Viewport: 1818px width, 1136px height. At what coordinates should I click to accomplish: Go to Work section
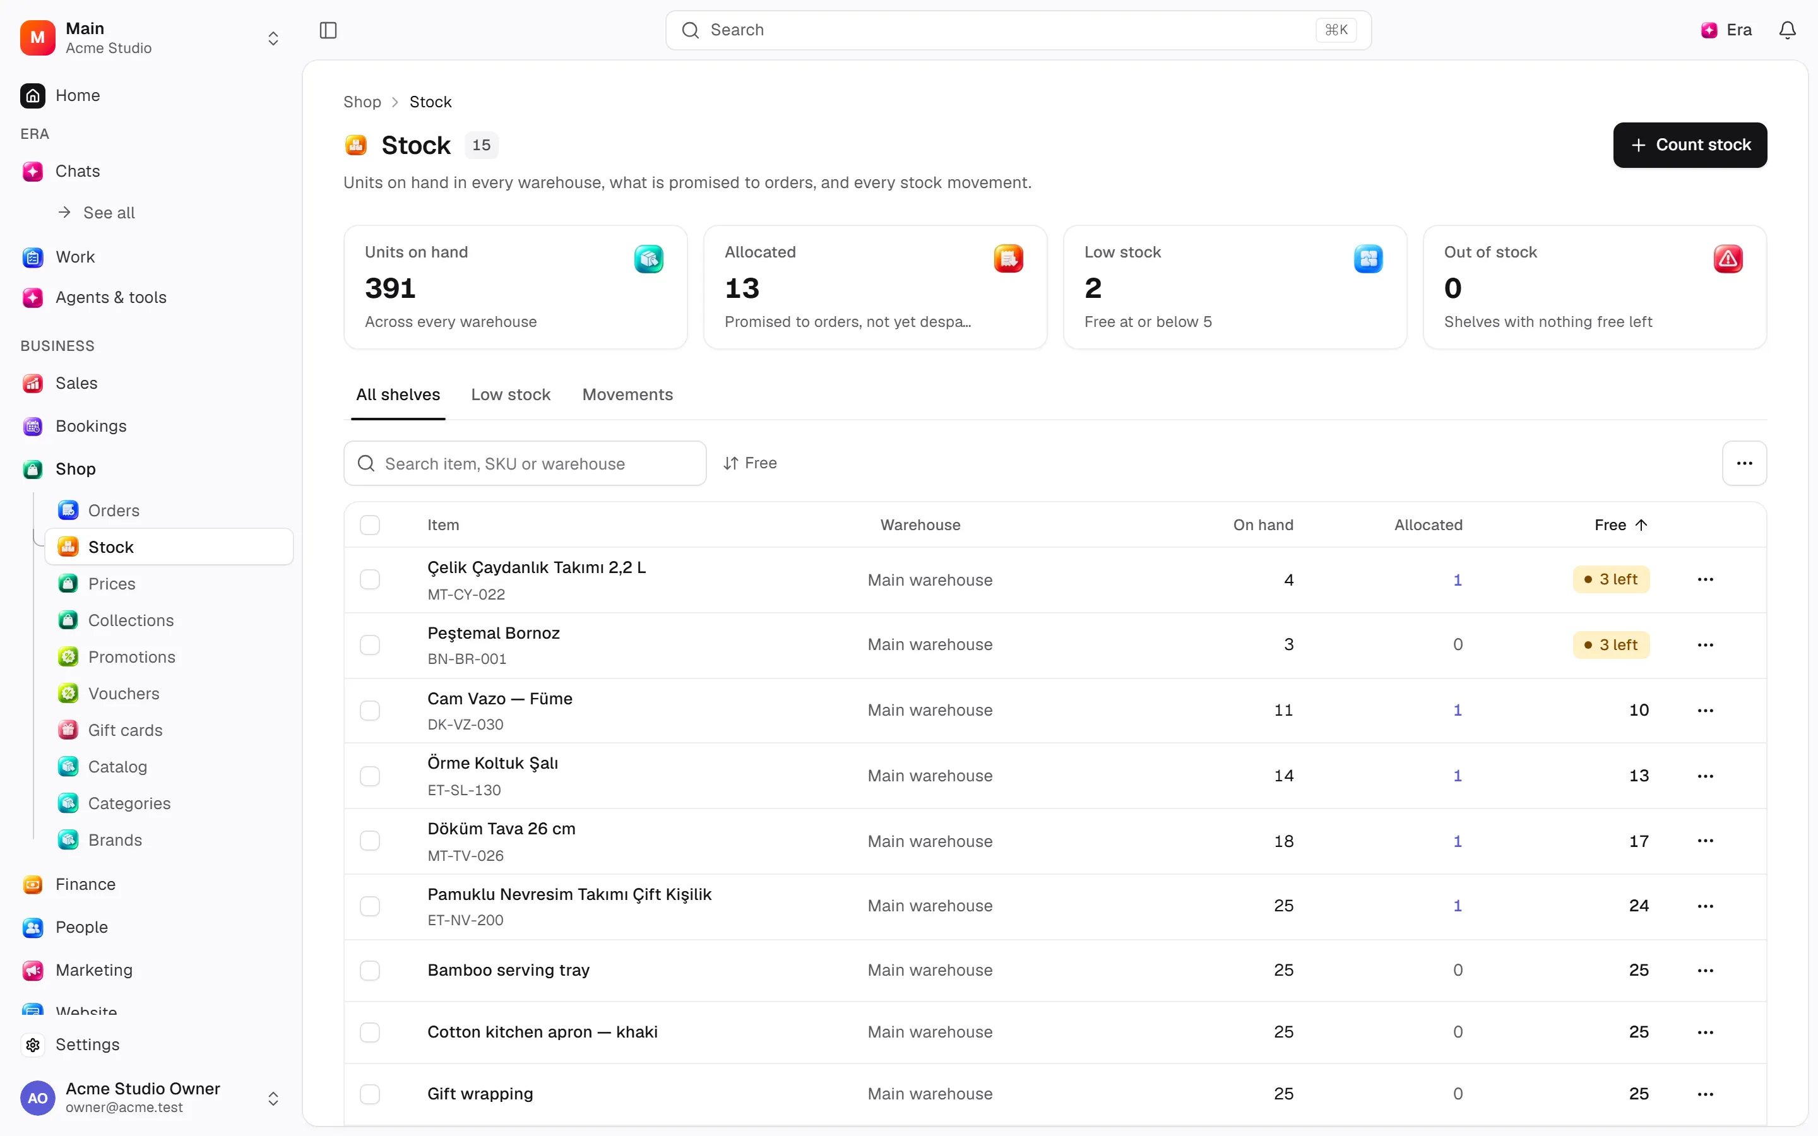(75, 257)
